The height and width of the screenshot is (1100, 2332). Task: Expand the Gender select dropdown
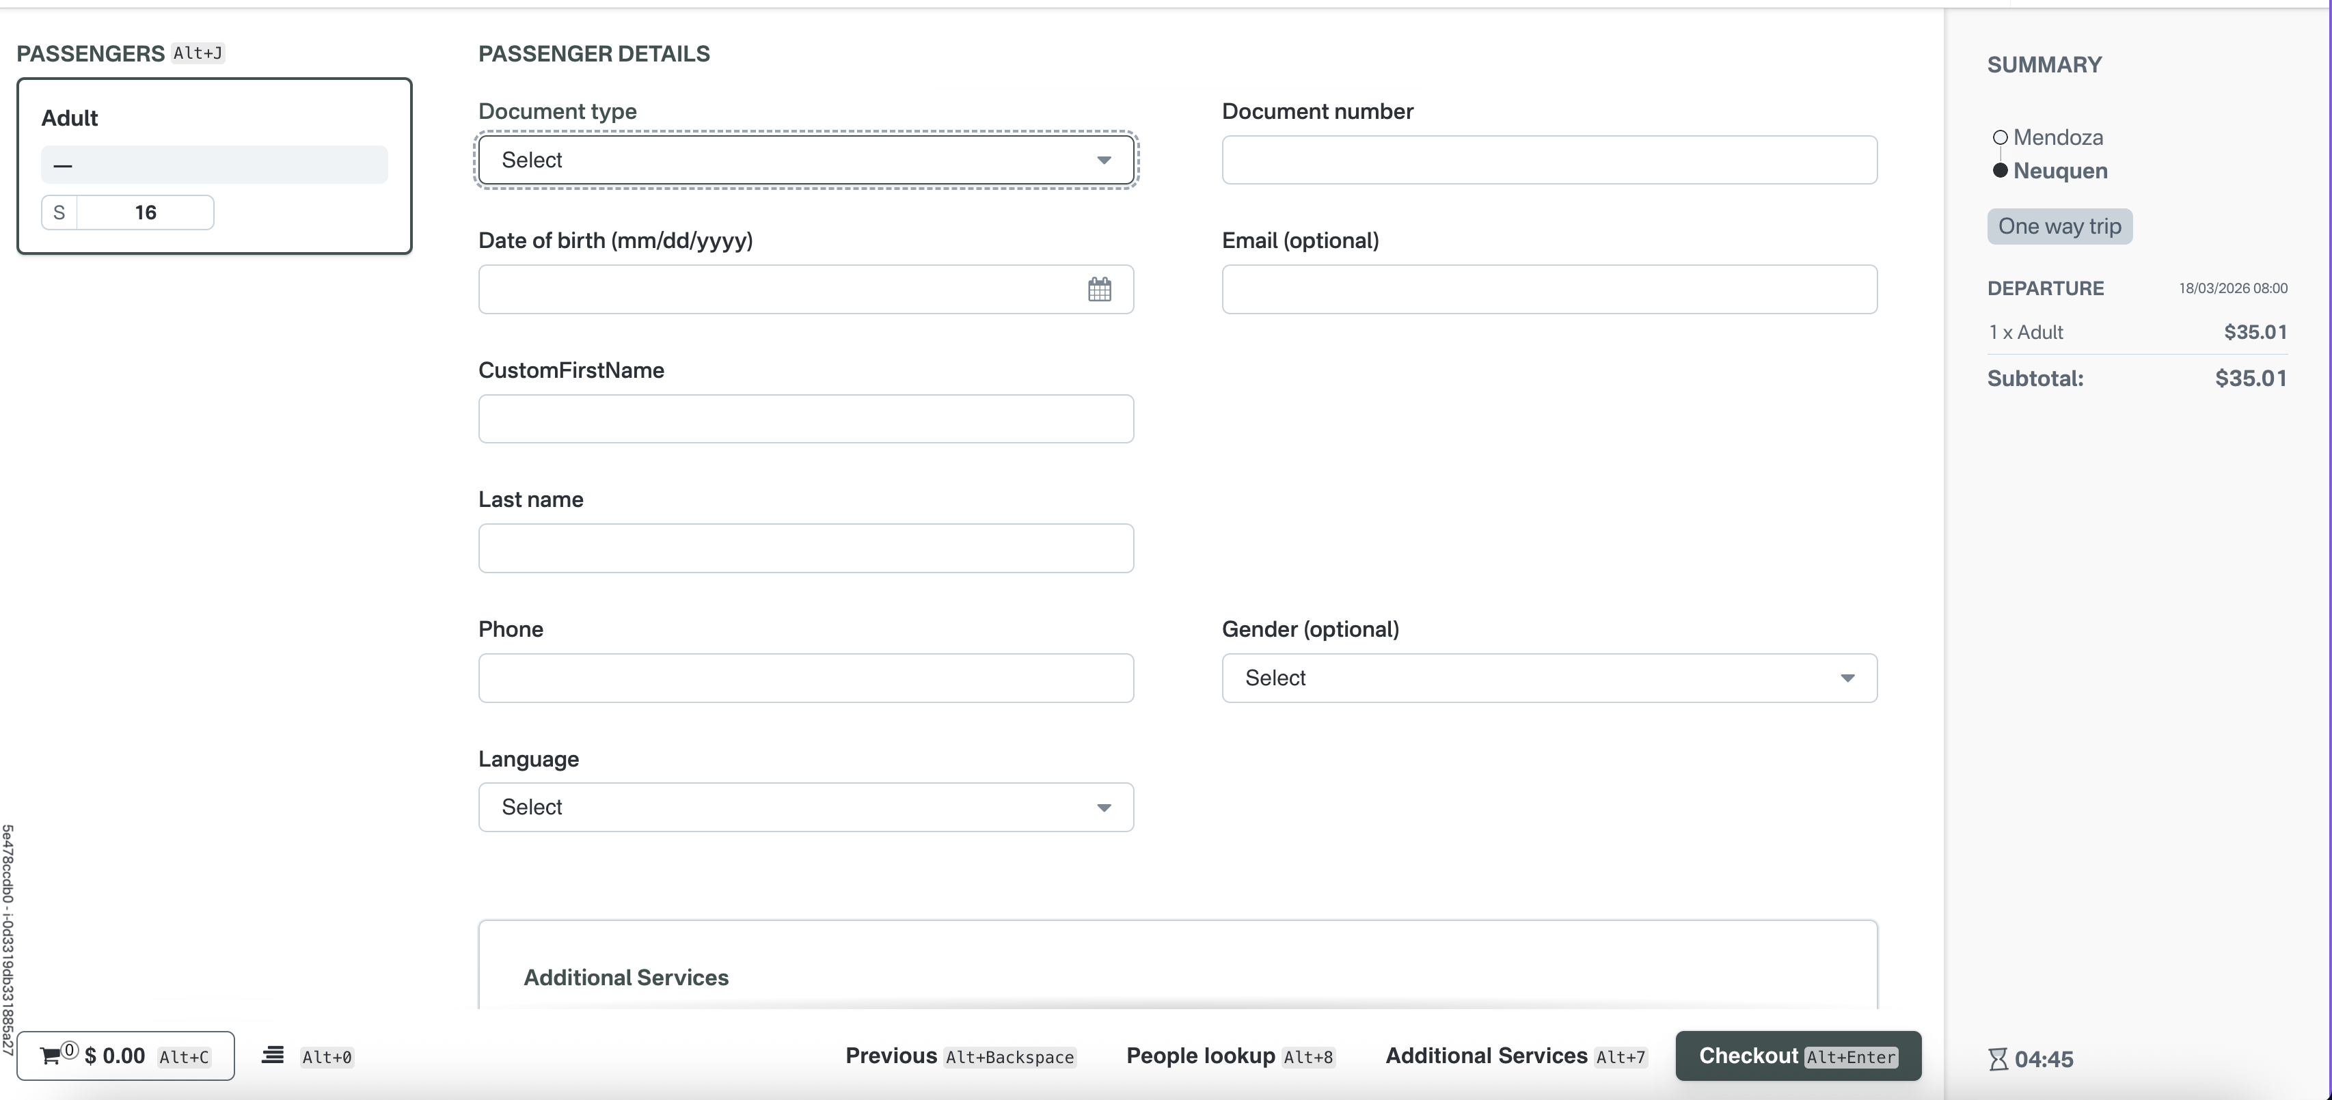(x=1548, y=678)
